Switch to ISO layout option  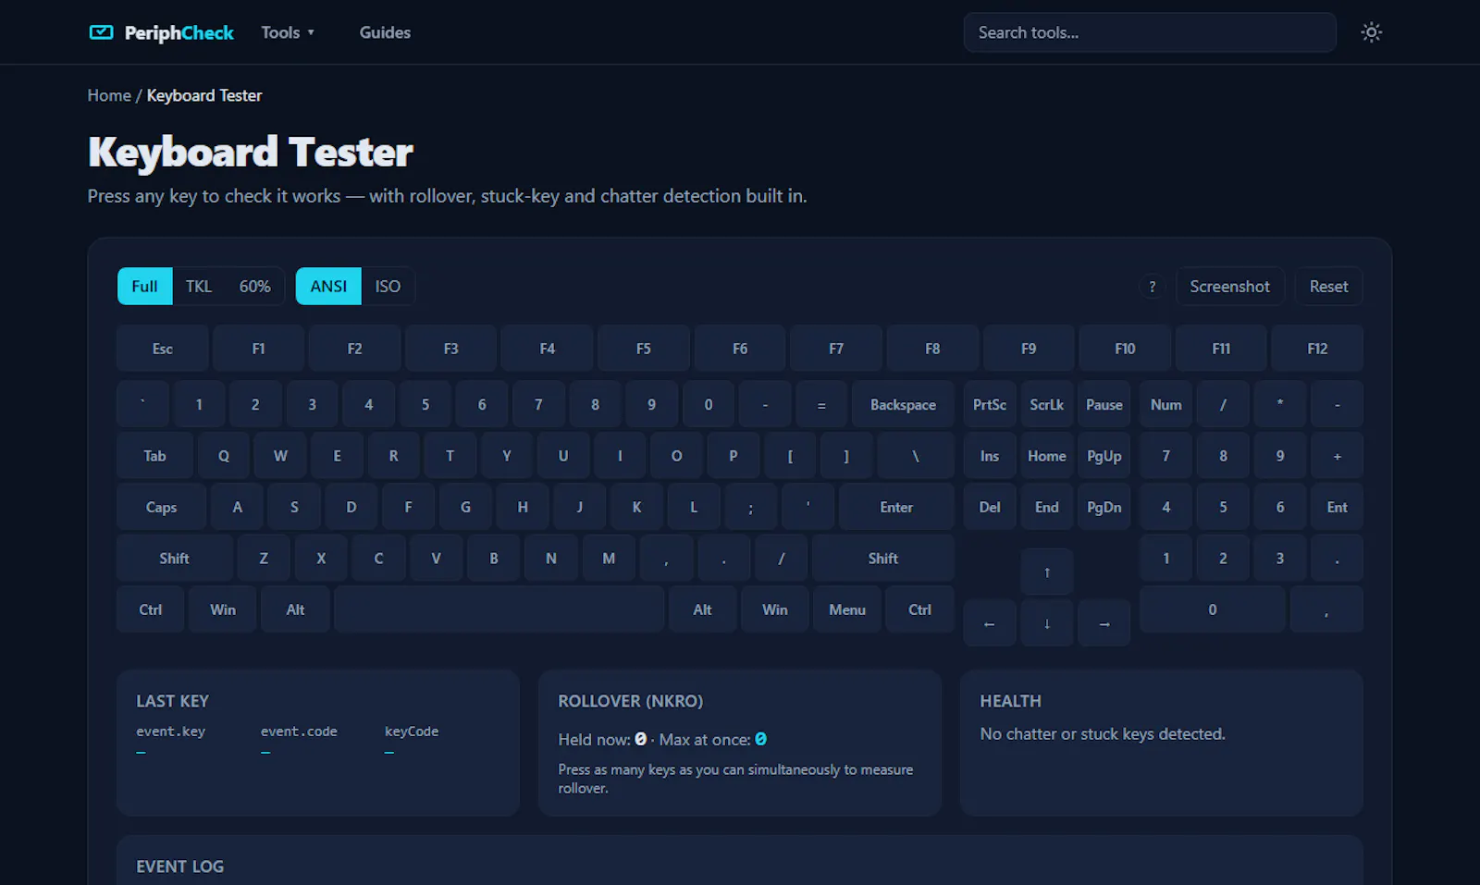point(388,287)
